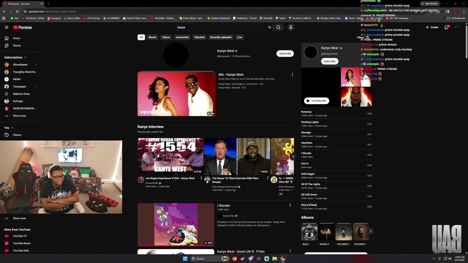Open the WORLDSTARHIPH... subscription channel
The width and height of the screenshot is (468, 263).
pos(20,108)
